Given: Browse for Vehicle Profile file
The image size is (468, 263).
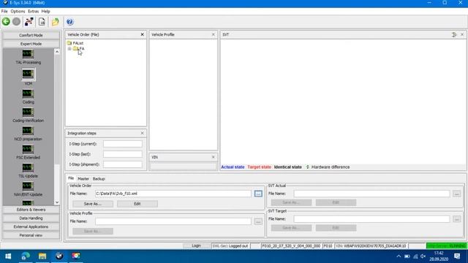Looking at the screenshot, I should [258, 221].
